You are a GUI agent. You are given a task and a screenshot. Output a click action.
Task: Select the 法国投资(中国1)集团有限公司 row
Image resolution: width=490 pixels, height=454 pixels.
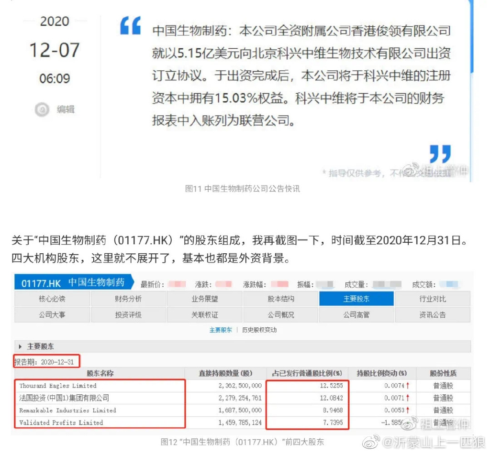pos(242,398)
